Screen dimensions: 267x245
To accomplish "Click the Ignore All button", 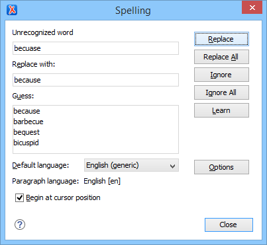I will click(221, 92).
